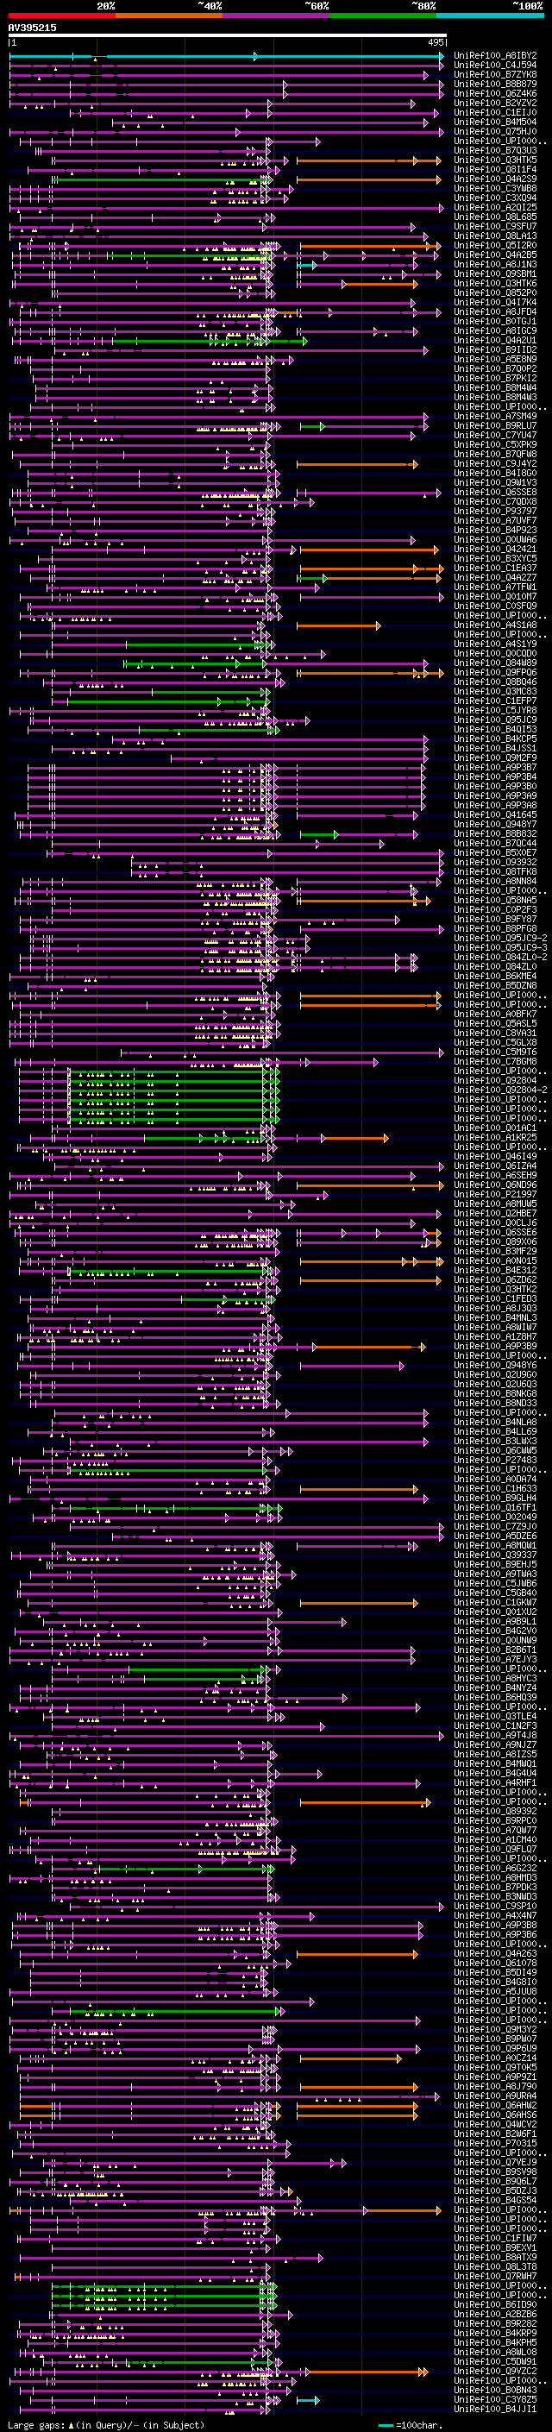
Task: Open hit UniRef100_Q852P0
Action: 495,292
